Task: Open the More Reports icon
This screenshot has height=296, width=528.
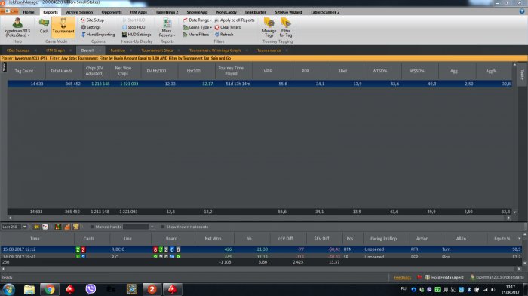Action: point(167,28)
